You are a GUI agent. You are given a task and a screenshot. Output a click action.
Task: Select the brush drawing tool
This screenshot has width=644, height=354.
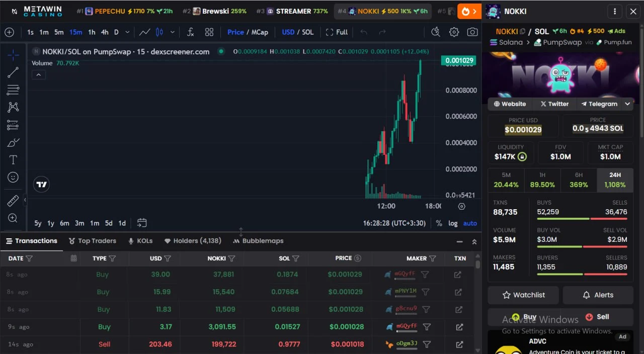click(13, 143)
